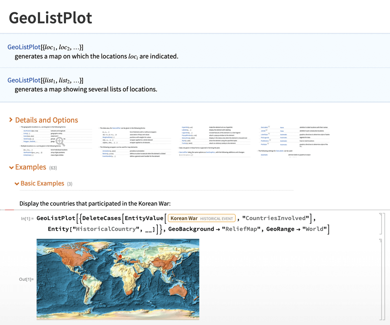Select the Out[1] output cell bracket

pyautogui.click(x=381, y=279)
